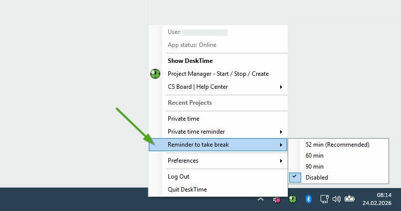Click the network connection tray icon
This screenshot has width=401, height=211.
[324, 199]
